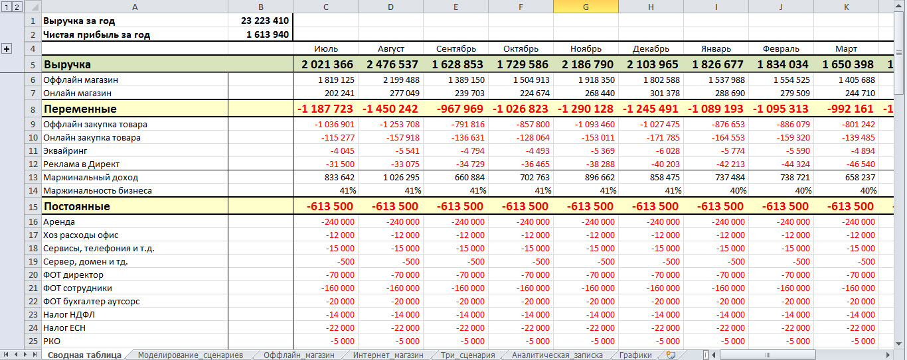Select Оффлайн магазин value 1 819 125

[x=325, y=80]
